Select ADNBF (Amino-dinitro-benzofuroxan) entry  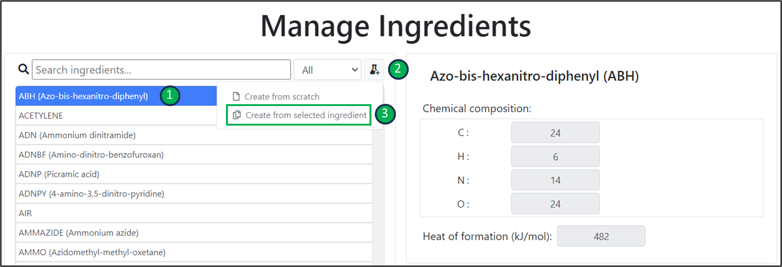pyautogui.click(x=91, y=155)
